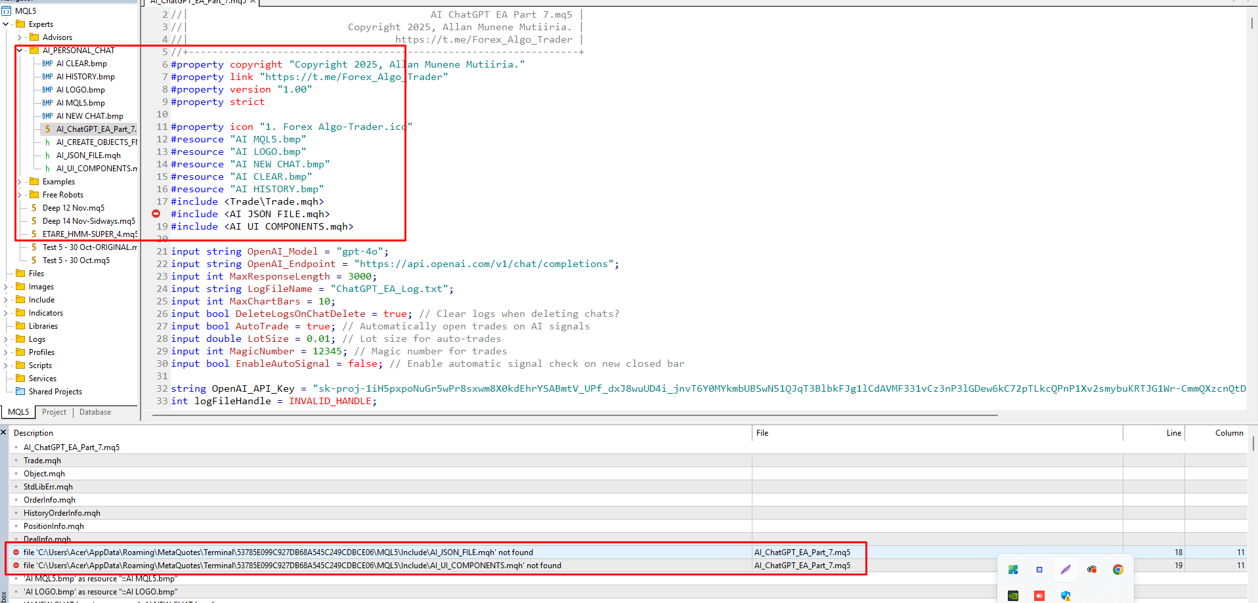
Task: Click the editor vertical scrollbar
Action: [x=1252, y=23]
